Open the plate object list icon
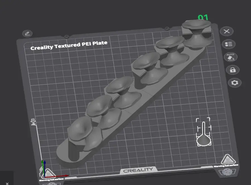 [x=229, y=44]
